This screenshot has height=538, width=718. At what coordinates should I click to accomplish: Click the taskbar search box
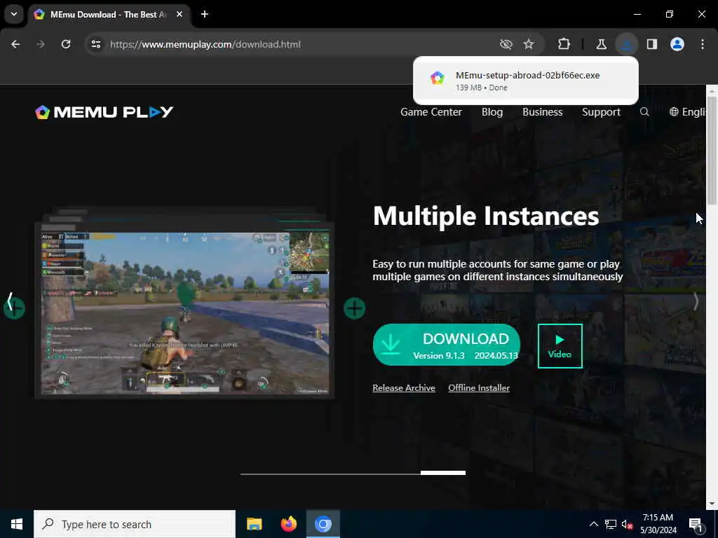135,524
